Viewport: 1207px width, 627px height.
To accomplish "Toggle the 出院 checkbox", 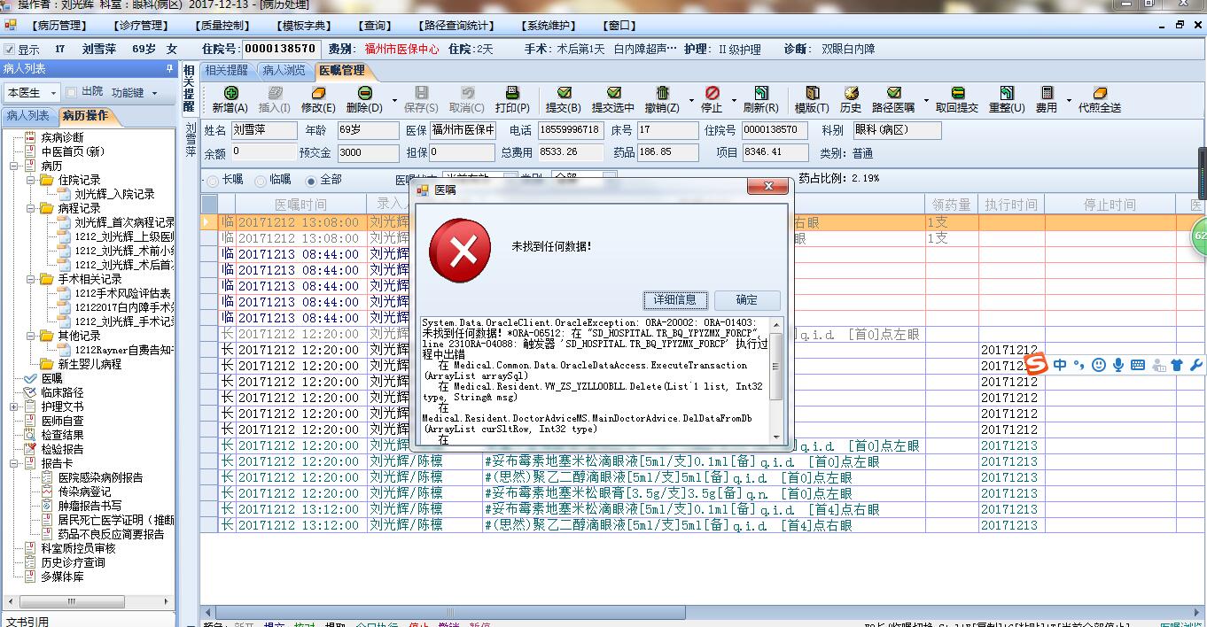I will (71, 91).
